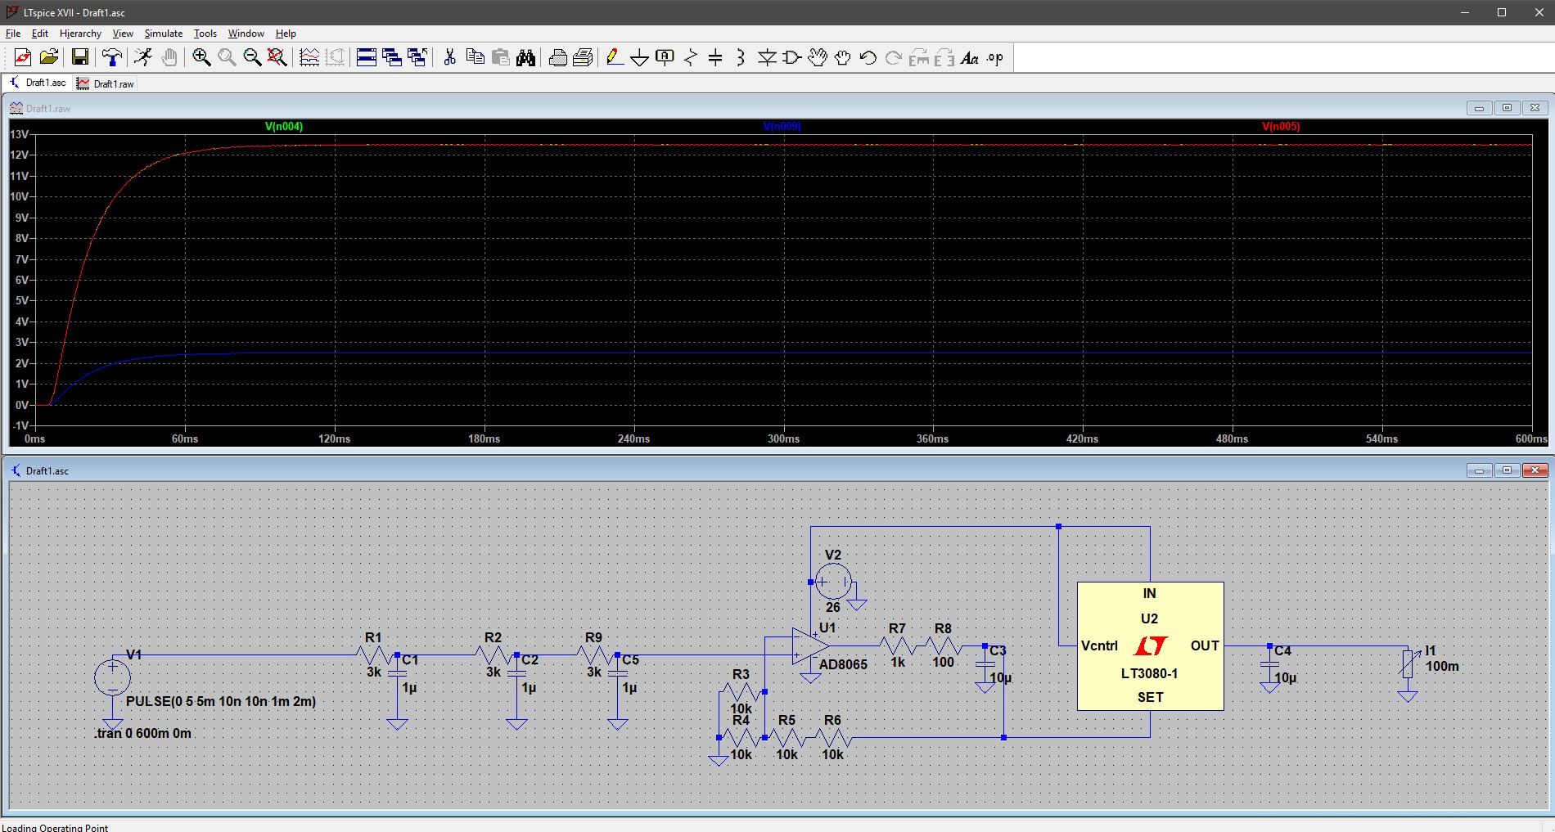Place a Diode component
The height and width of the screenshot is (832, 1555).
point(767,57)
